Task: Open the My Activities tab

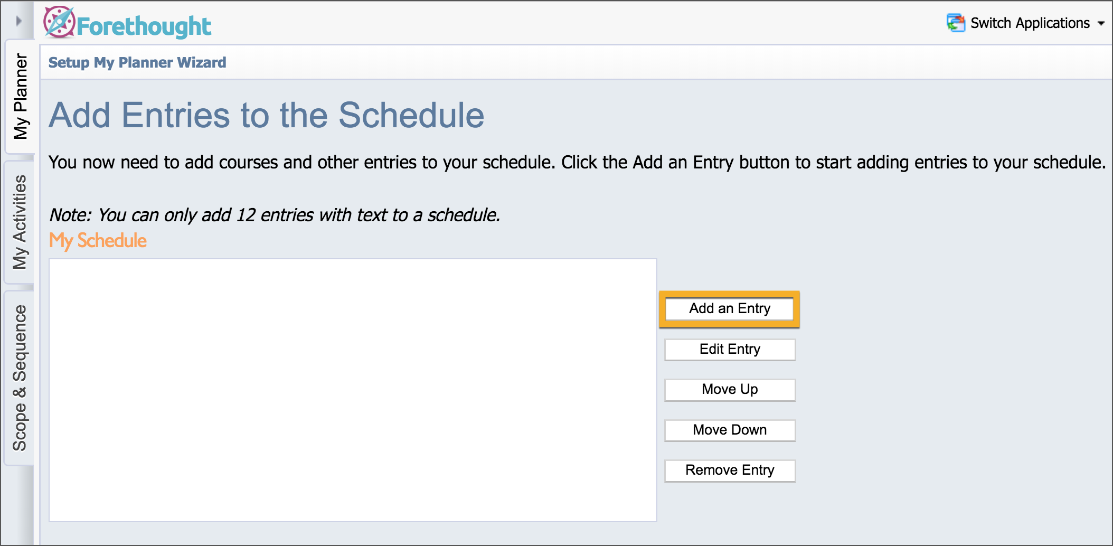Action: coord(20,222)
